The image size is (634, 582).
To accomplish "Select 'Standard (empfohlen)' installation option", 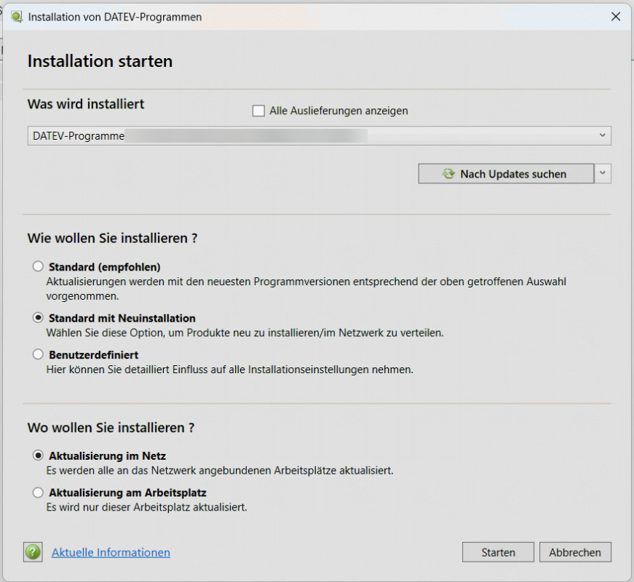I will click(x=38, y=267).
